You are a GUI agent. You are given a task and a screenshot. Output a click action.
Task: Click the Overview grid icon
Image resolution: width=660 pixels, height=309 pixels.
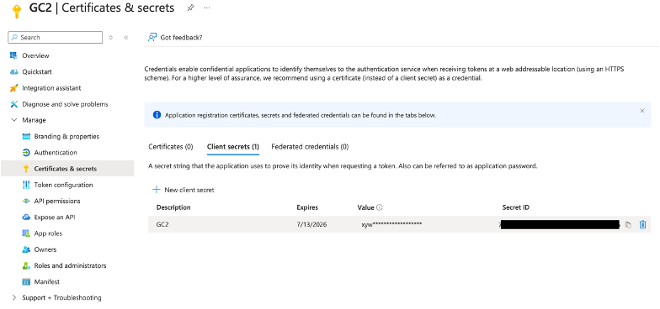(x=13, y=55)
